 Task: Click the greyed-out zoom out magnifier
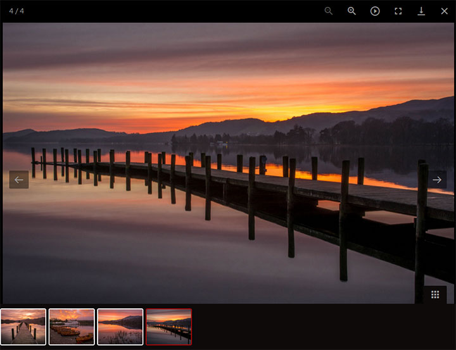(328, 11)
